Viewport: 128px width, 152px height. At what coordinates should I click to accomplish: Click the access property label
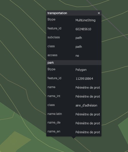[x=52, y=55]
